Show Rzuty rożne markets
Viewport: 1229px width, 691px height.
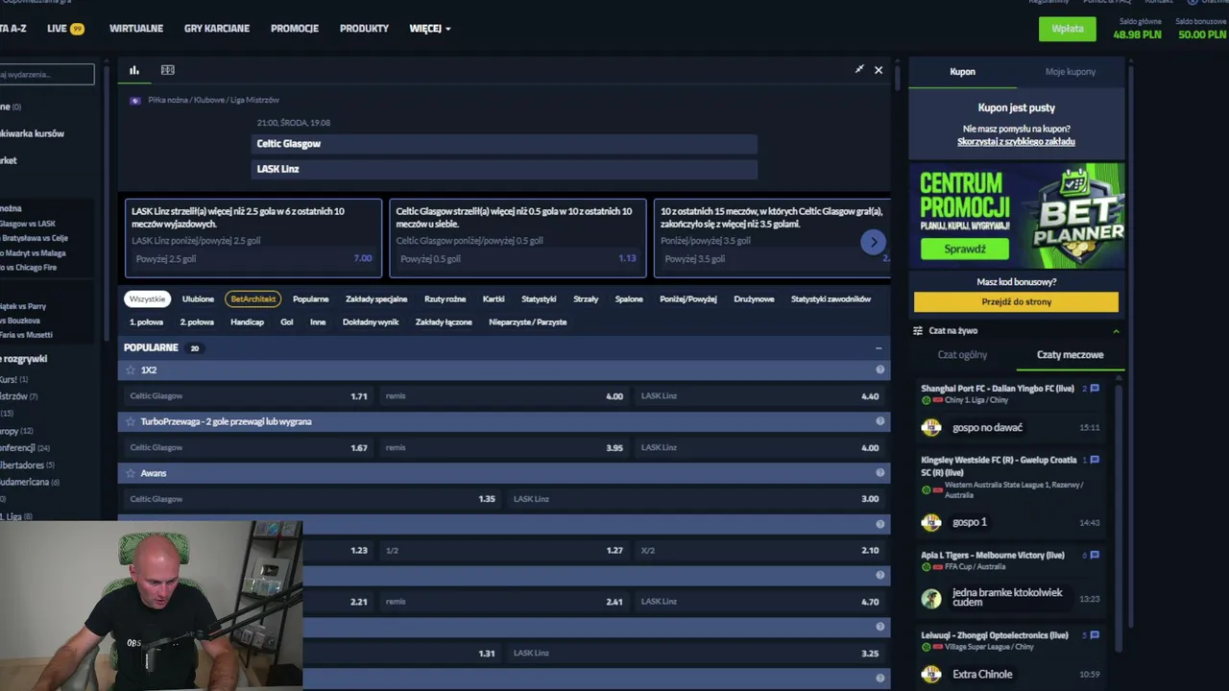(x=445, y=299)
